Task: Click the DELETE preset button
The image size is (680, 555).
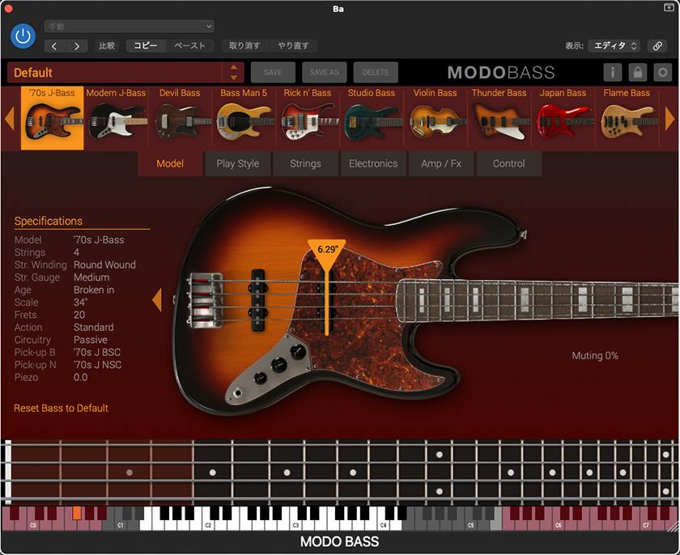Action: [x=376, y=72]
